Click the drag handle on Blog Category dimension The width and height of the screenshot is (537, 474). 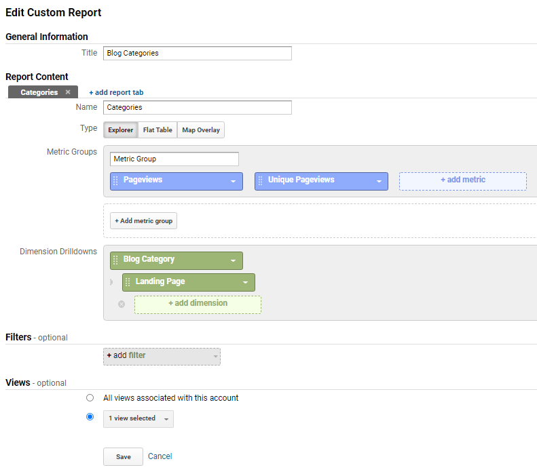pos(115,260)
